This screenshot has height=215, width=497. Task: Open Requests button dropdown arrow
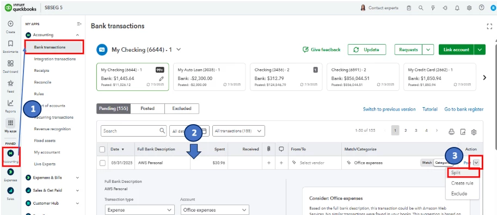[x=428, y=50]
